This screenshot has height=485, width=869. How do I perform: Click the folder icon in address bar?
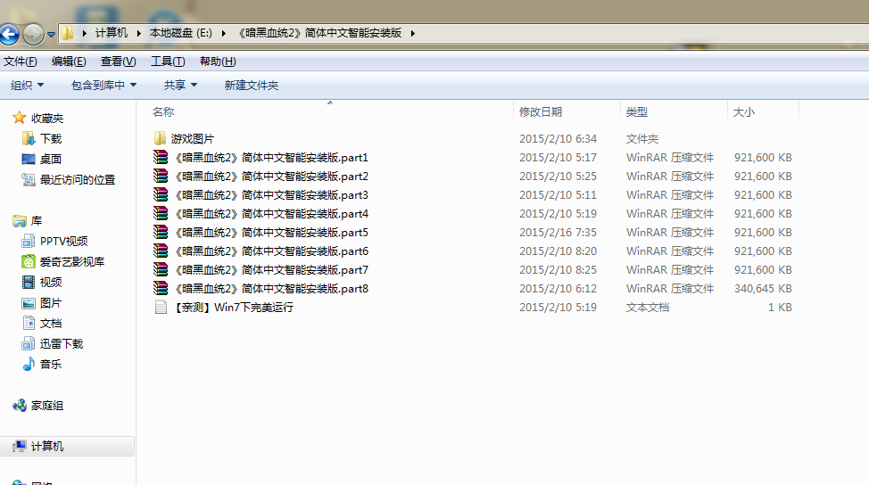(x=67, y=33)
